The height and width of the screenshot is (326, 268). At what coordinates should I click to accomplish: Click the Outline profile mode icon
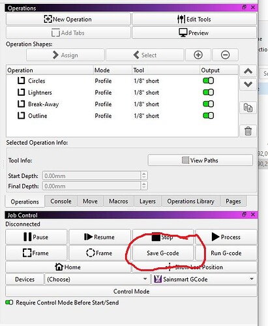click(x=21, y=115)
